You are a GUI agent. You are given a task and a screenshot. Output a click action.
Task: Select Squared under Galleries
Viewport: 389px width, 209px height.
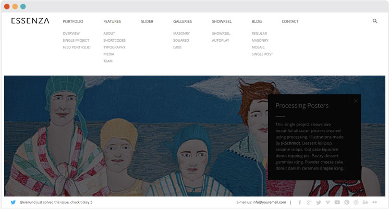point(181,41)
